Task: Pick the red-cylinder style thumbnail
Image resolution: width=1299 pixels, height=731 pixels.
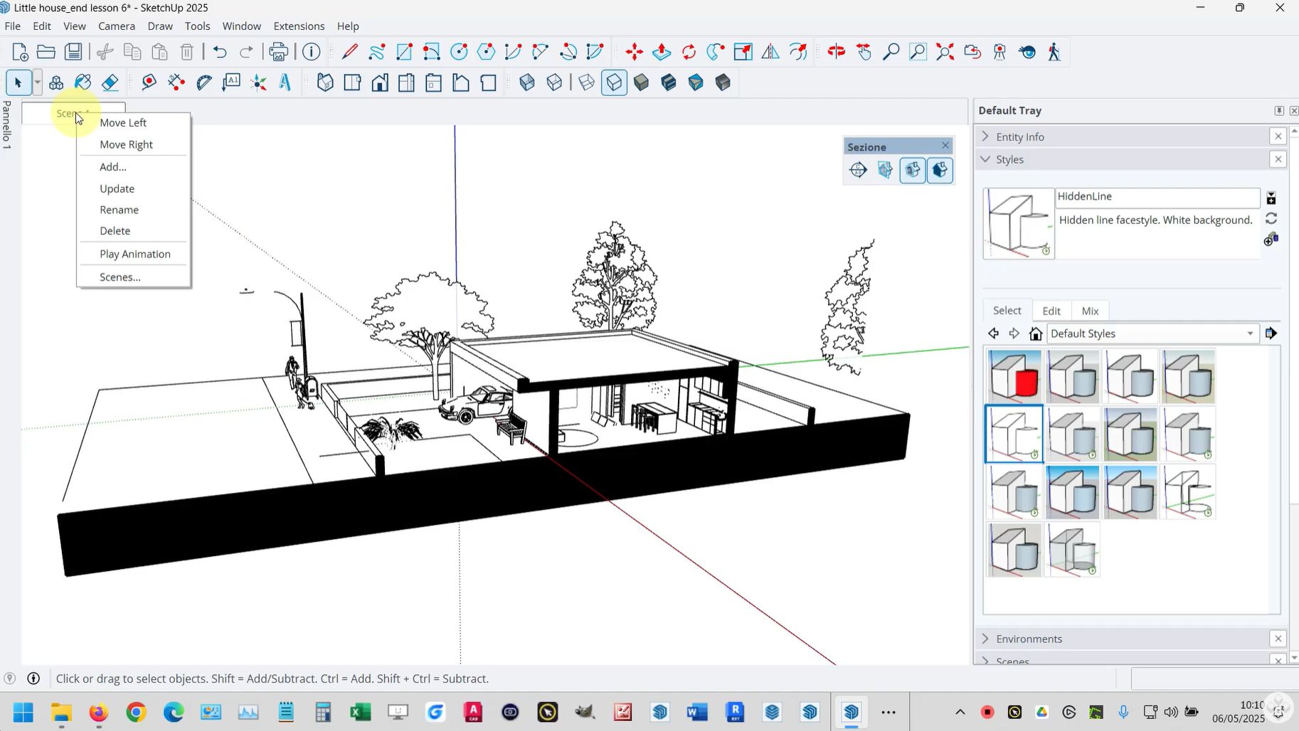Action: [1014, 376]
